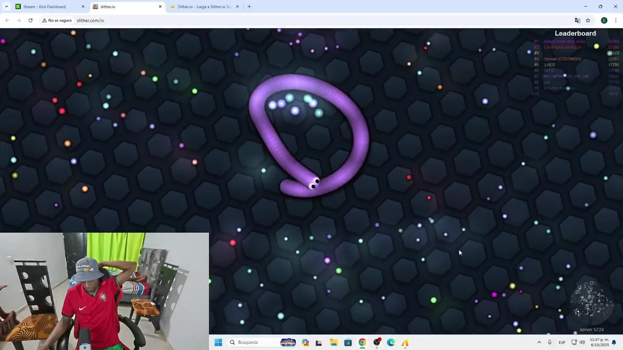Go forward in browser history
This screenshot has height=350, width=623.
click(x=18, y=20)
